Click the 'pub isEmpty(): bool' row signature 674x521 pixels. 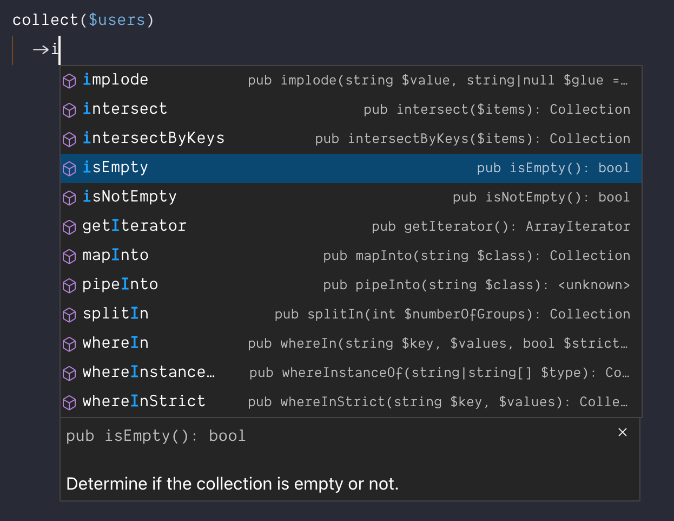tap(553, 168)
